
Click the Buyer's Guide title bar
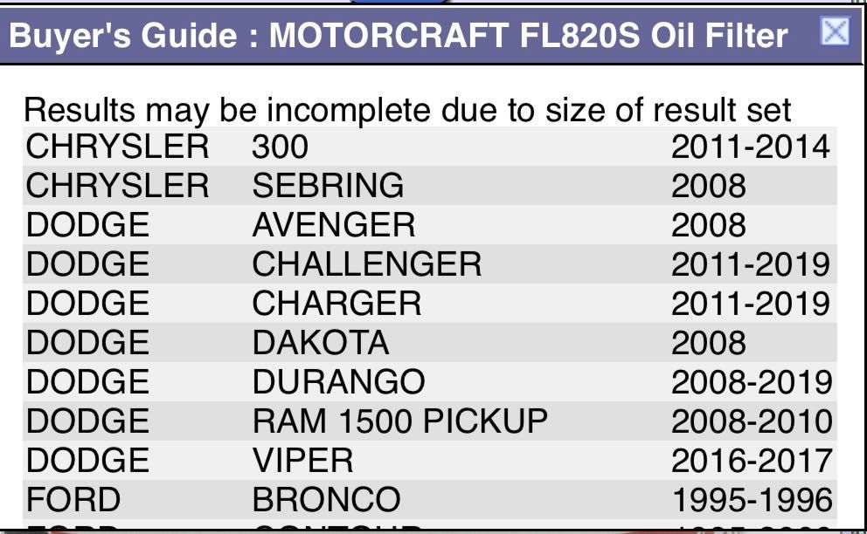398,36
